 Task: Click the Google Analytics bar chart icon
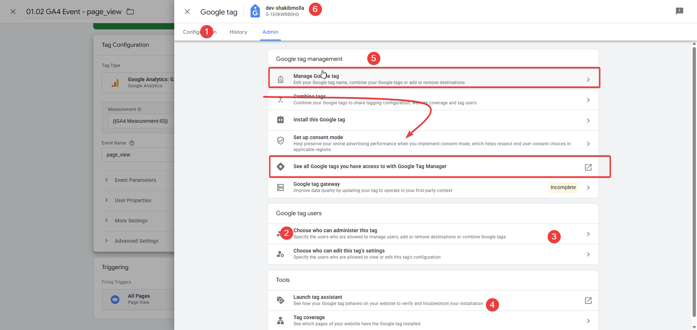[115, 83]
